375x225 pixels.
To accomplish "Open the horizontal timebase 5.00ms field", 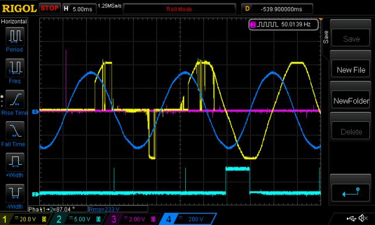I will coord(80,9).
